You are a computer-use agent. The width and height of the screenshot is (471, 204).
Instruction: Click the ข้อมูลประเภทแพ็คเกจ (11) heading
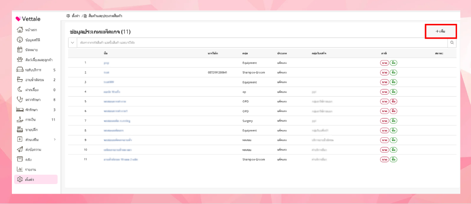(x=100, y=31)
